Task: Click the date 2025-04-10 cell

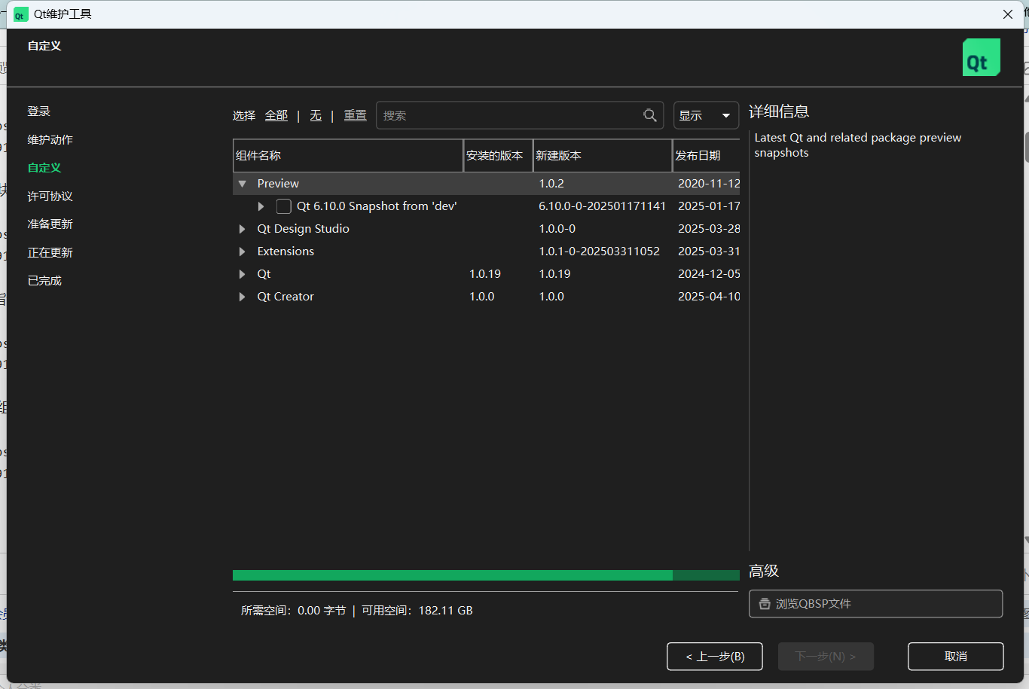Action: coord(709,297)
